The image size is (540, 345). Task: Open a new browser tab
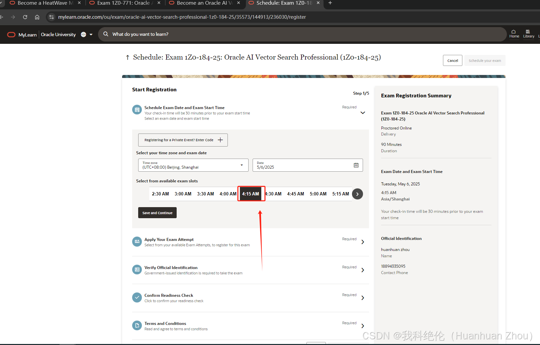[330, 3]
